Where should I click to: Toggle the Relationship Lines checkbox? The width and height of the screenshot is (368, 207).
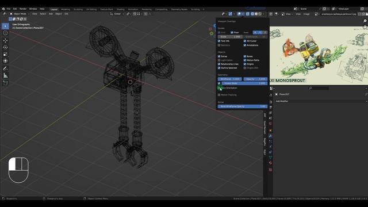(x=219, y=64)
